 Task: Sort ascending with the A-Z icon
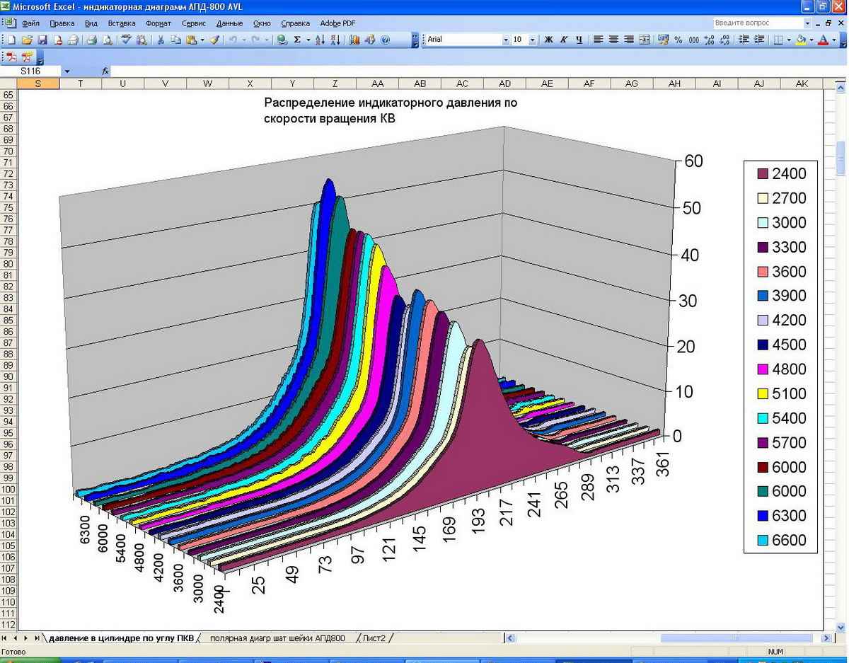click(319, 40)
